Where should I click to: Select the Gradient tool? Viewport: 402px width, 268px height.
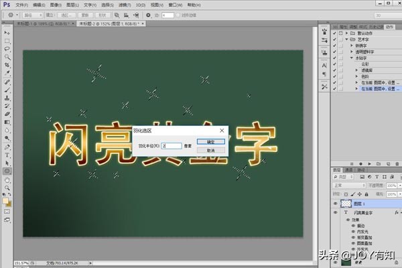coord(7,122)
